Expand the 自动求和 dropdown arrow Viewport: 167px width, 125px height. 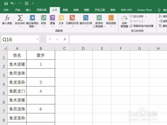20,26
